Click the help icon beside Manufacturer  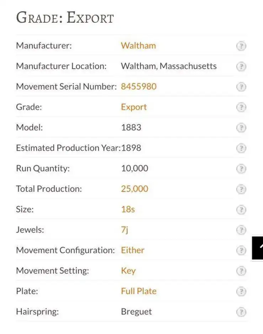click(241, 46)
